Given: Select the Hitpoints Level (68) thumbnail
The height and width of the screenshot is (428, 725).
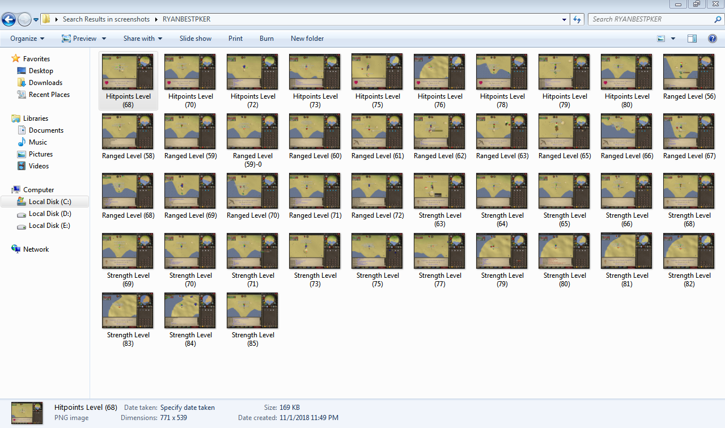Looking at the screenshot, I should click(x=128, y=72).
